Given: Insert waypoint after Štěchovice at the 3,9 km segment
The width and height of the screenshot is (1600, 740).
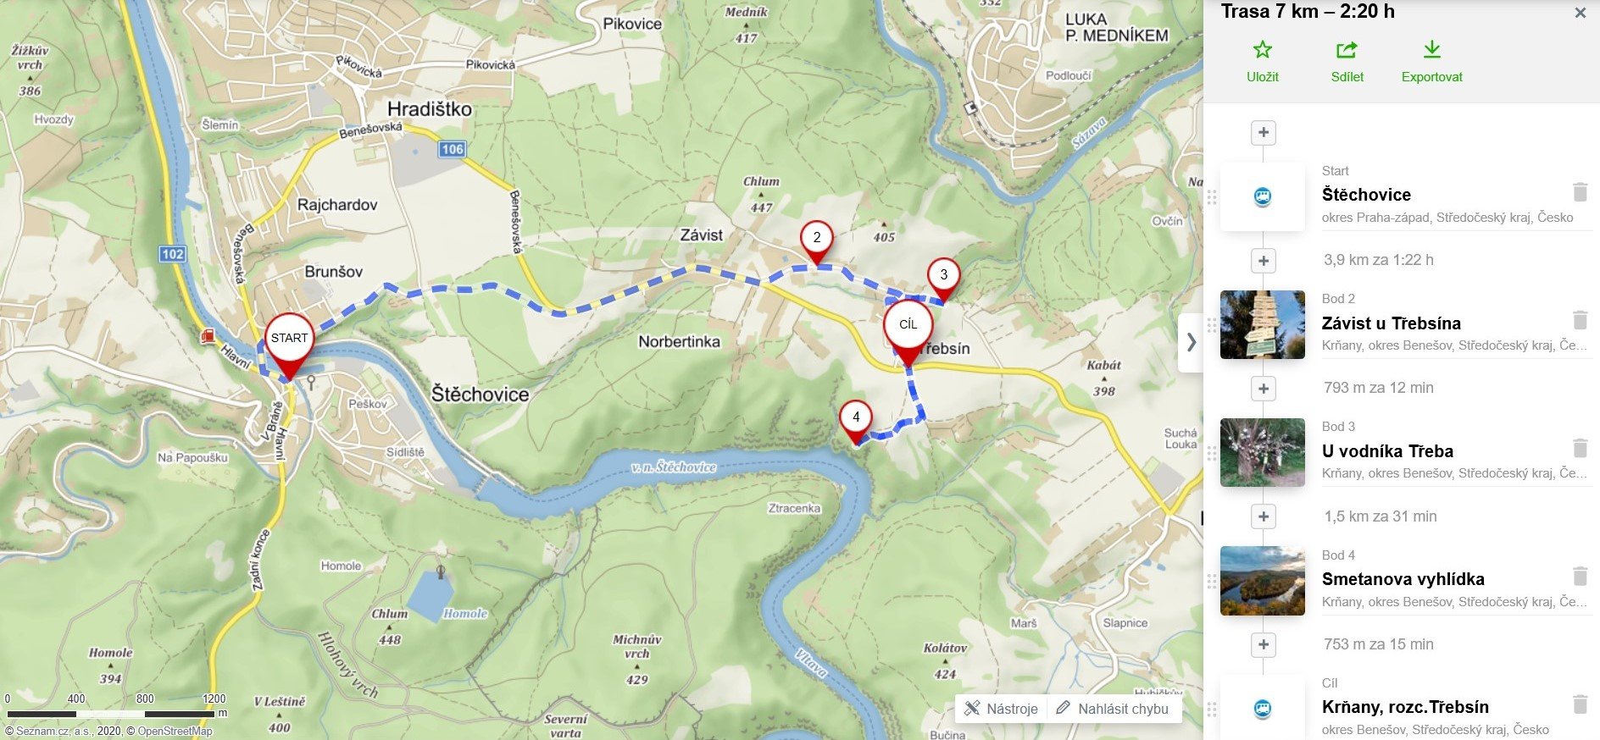Looking at the screenshot, I should pyautogui.click(x=1263, y=260).
